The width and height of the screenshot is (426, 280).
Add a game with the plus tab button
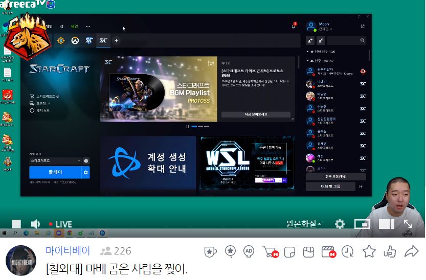coord(116,41)
